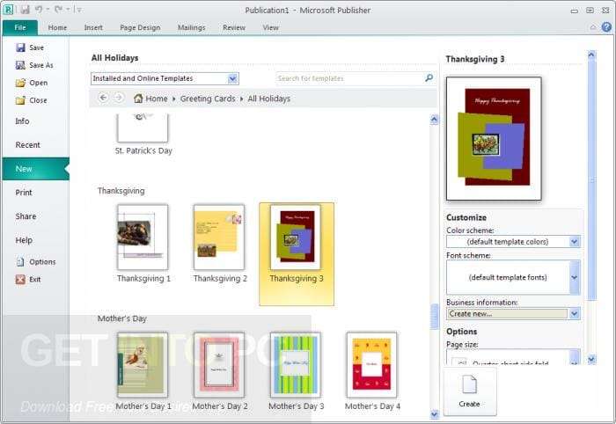Expand the Page size dropdown
616x424 pixels.
574,357
